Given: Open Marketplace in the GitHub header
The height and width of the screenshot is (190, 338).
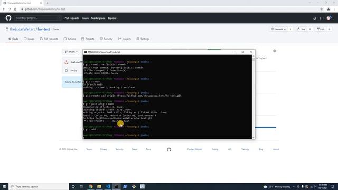Looking at the screenshot, I should (98, 18).
